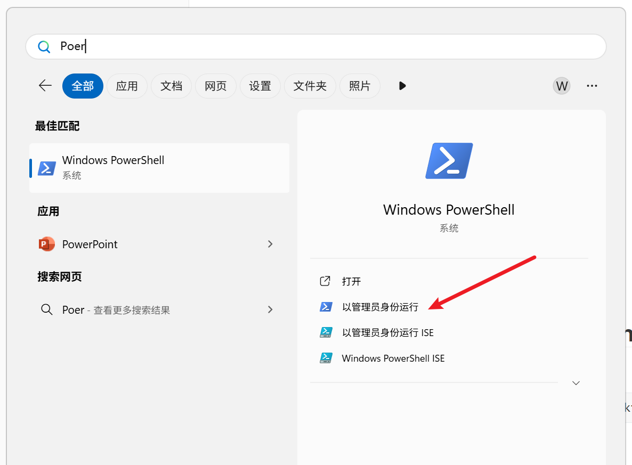The height and width of the screenshot is (465, 632).
Task: Click PowerShell icon beside 以管理员身份运行
Action: [x=326, y=307]
